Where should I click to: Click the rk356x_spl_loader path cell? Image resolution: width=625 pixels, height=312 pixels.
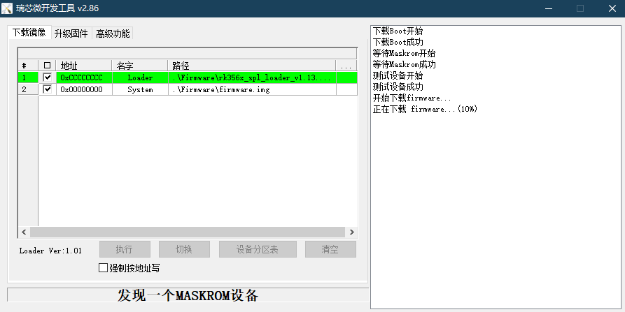pos(252,77)
